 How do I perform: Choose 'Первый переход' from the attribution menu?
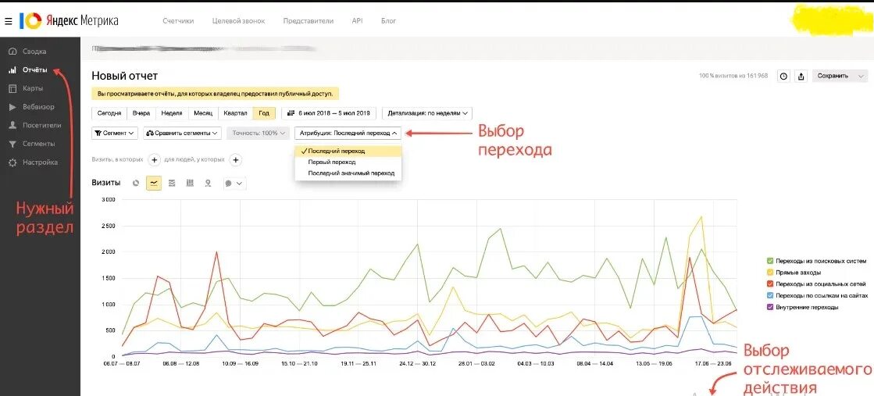point(327,162)
